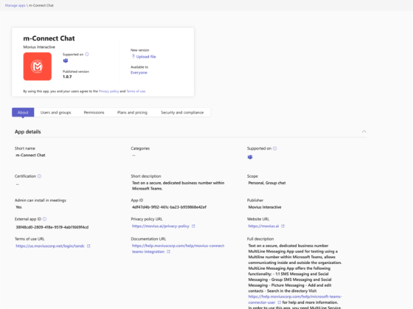
Task: Click the m-Connect Chat red app logo
Action: 37,67
